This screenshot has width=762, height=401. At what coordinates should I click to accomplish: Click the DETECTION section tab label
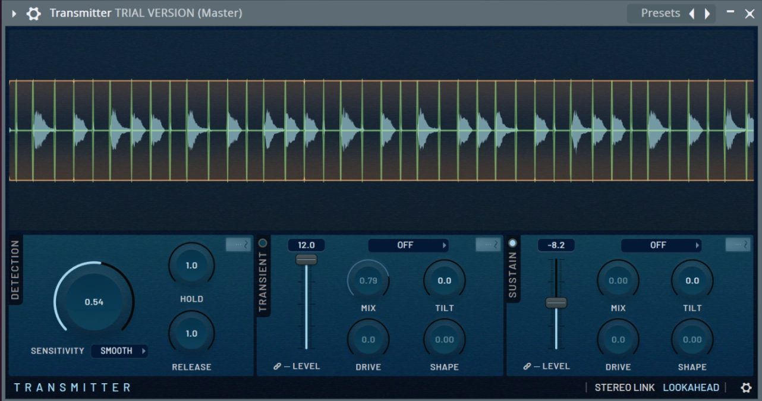(x=15, y=270)
